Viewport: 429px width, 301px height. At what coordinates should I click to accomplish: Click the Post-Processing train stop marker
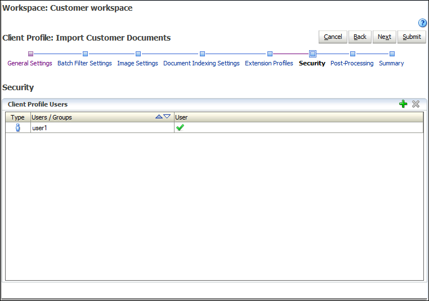352,54
